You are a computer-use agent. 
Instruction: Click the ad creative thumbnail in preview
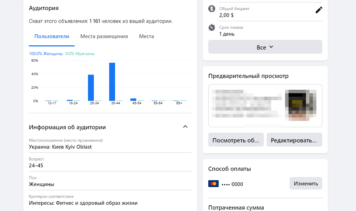point(301,105)
